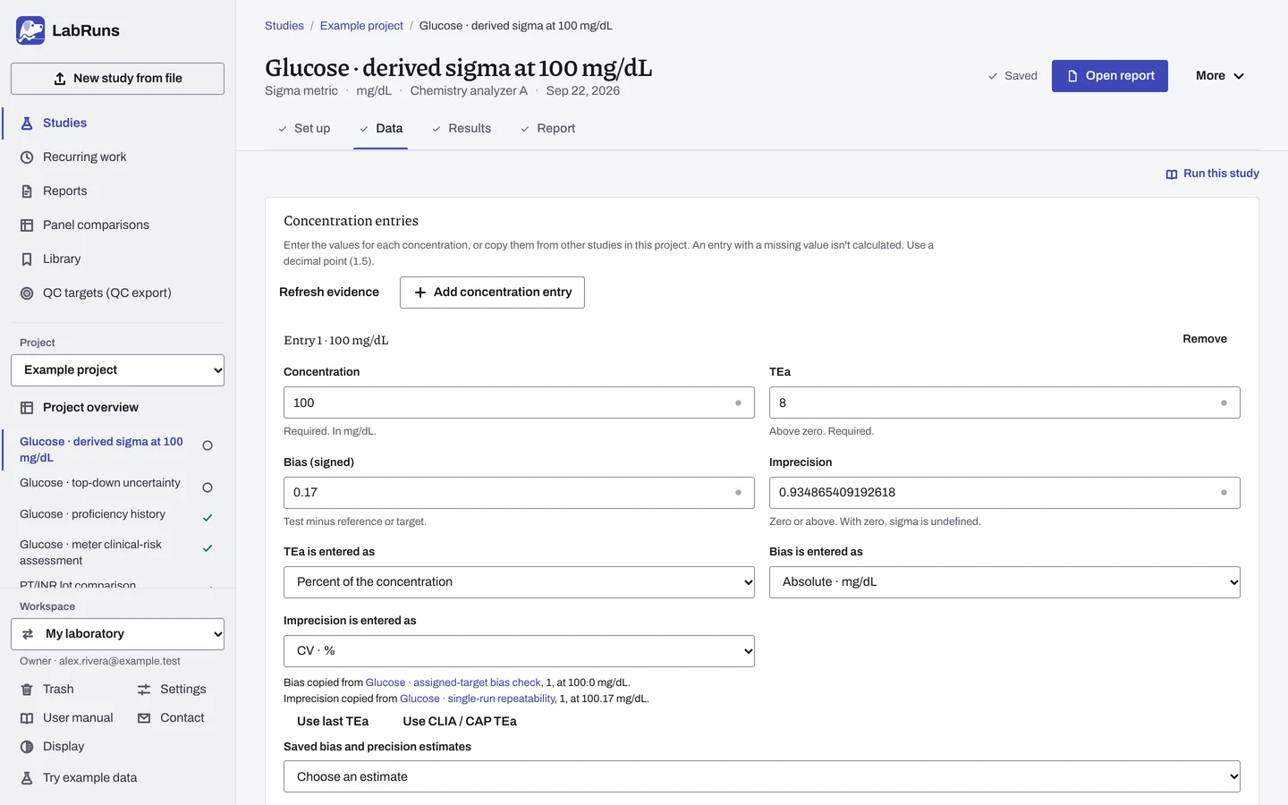Open the Example project dropdown
Image resolution: width=1288 pixels, height=805 pixels.
[x=117, y=370]
